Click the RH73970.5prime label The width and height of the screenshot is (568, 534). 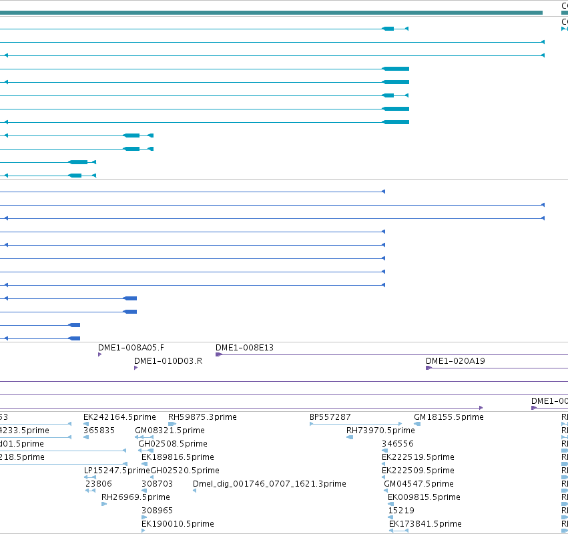pyautogui.click(x=380, y=431)
